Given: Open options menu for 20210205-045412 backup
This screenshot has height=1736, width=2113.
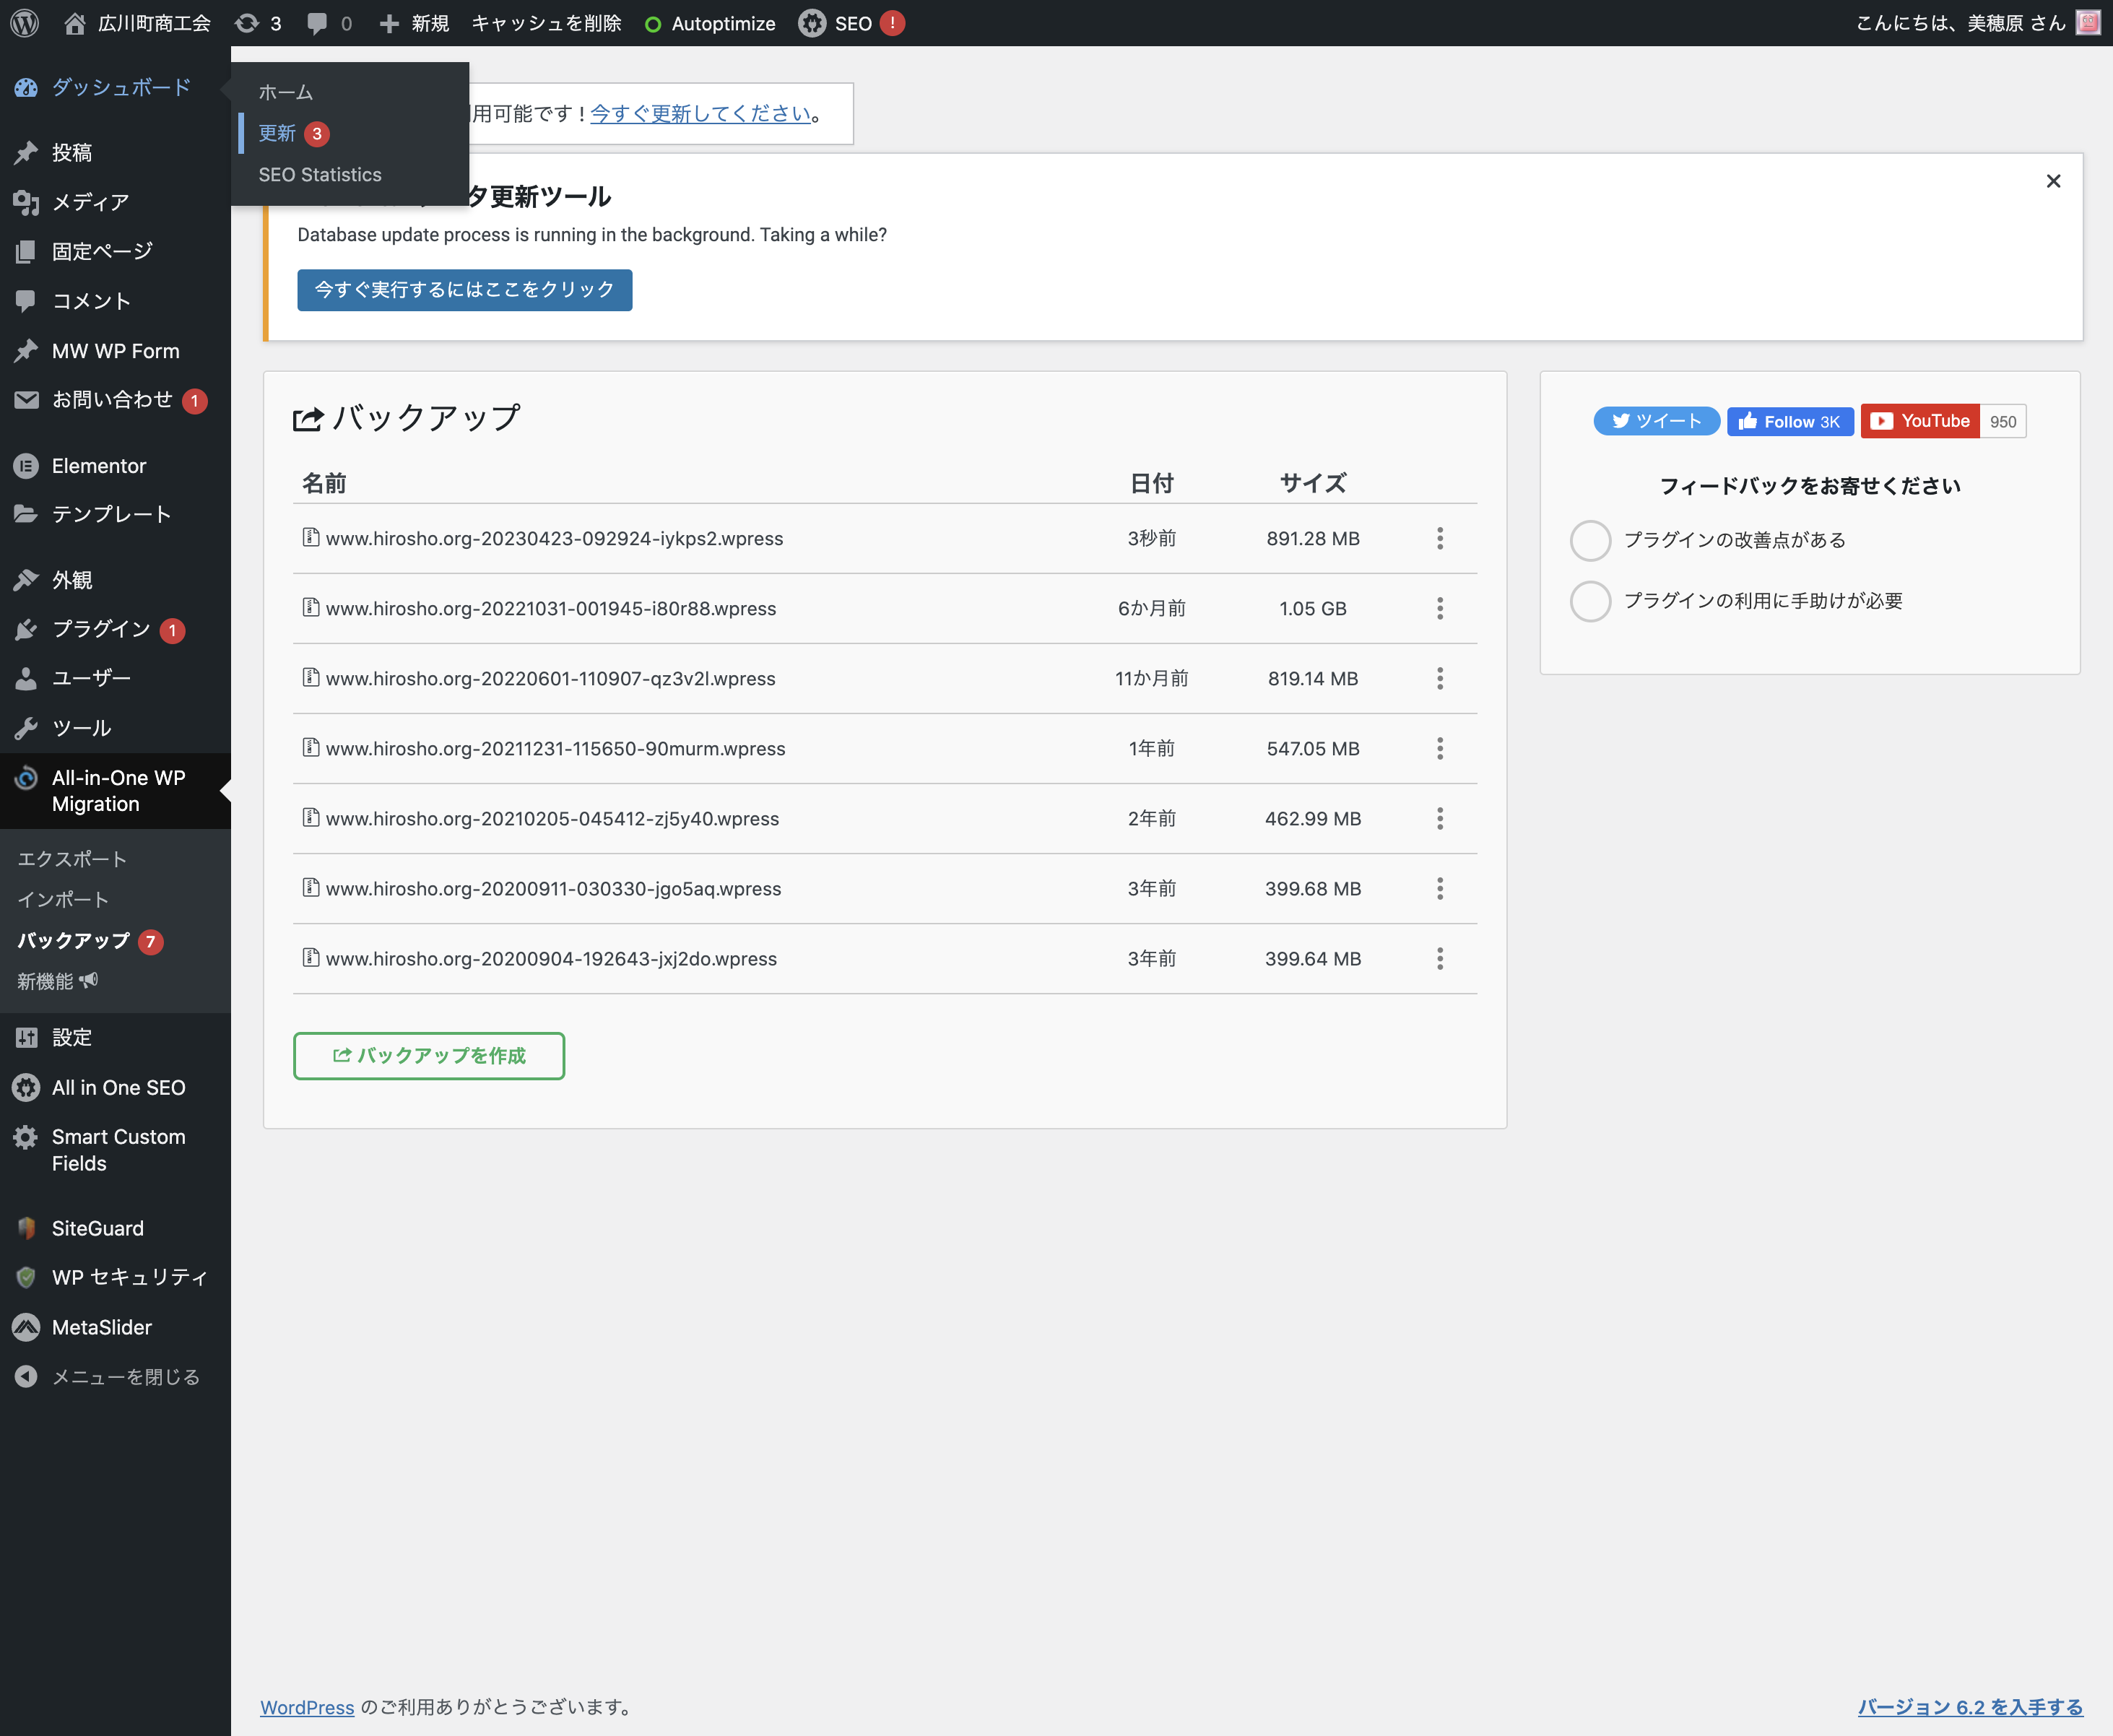Looking at the screenshot, I should click(1440, 819).
